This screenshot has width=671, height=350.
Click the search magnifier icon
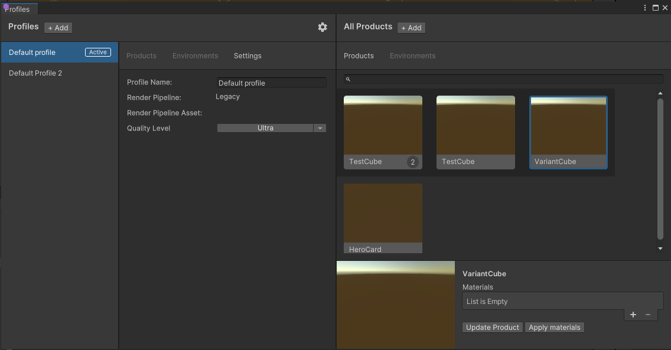point(348,79)
